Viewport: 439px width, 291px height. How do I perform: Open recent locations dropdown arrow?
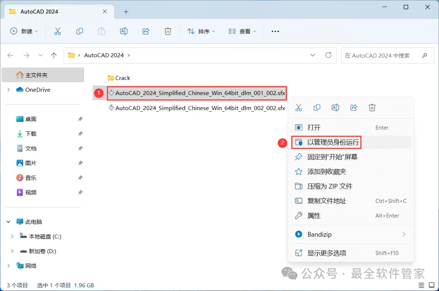click(41, 55)
